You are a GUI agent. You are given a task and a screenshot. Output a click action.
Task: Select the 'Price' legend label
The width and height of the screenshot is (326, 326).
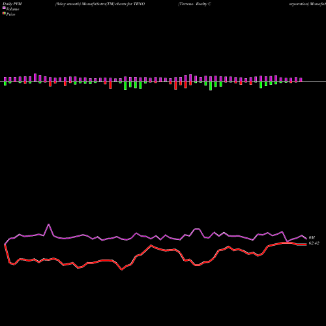pyautogui.click(x=10, y=14)
